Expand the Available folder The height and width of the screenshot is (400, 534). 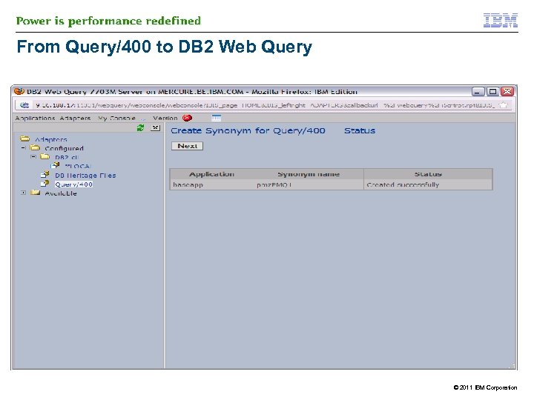23,193
